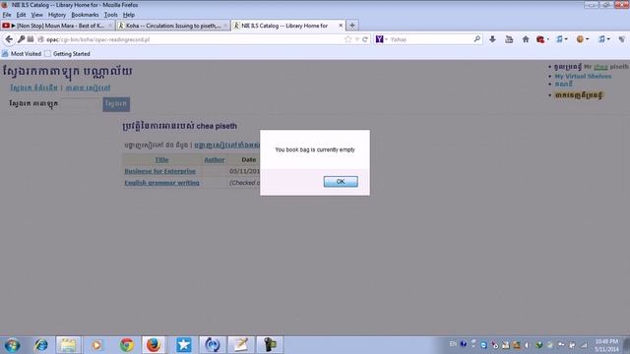Open Windows Explorer folder in taskbar
This screenshot has height=354, width=630.
68,345
